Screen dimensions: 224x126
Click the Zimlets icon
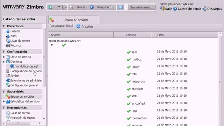click(8, 76)
